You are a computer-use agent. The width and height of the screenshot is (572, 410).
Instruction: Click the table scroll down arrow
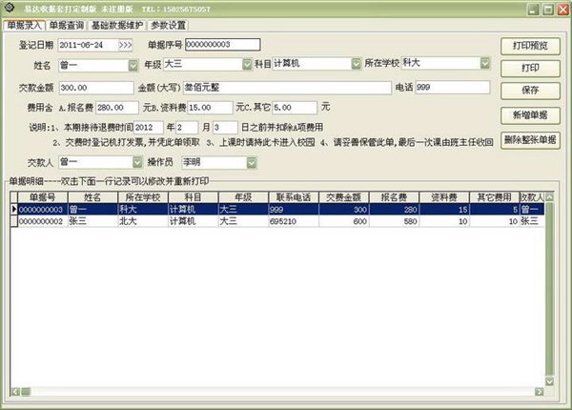[549, 381]
